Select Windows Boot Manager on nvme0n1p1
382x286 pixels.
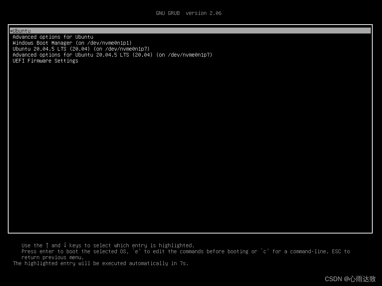[x=72, y=43]
